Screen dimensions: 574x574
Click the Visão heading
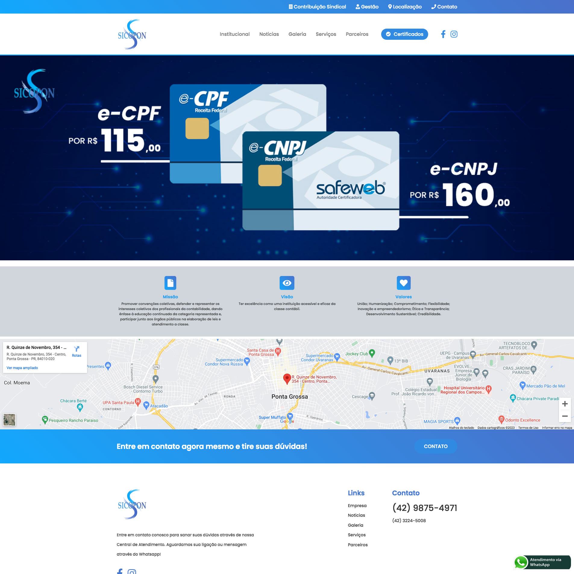click(287, 297)
